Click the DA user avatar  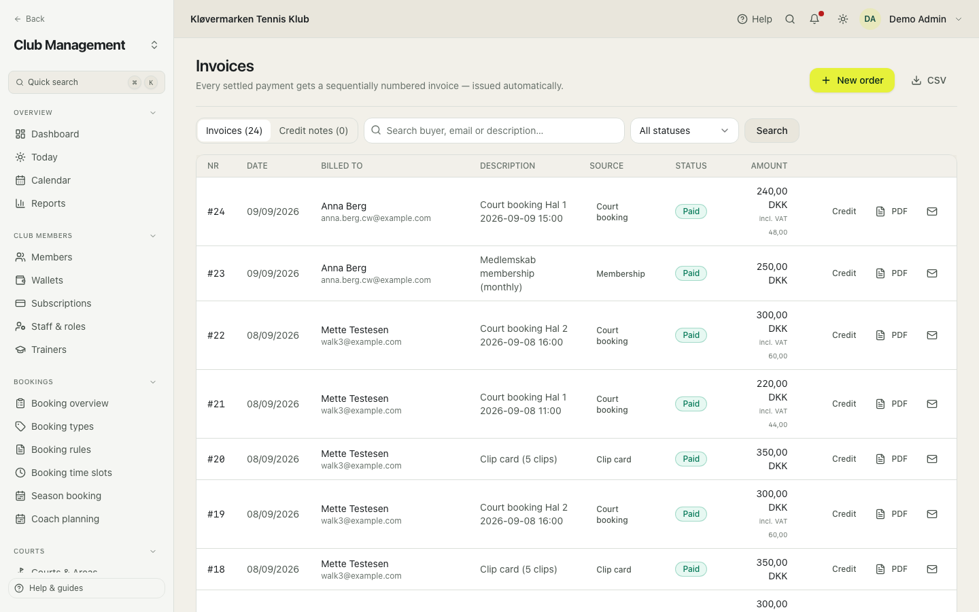[870, 19]
